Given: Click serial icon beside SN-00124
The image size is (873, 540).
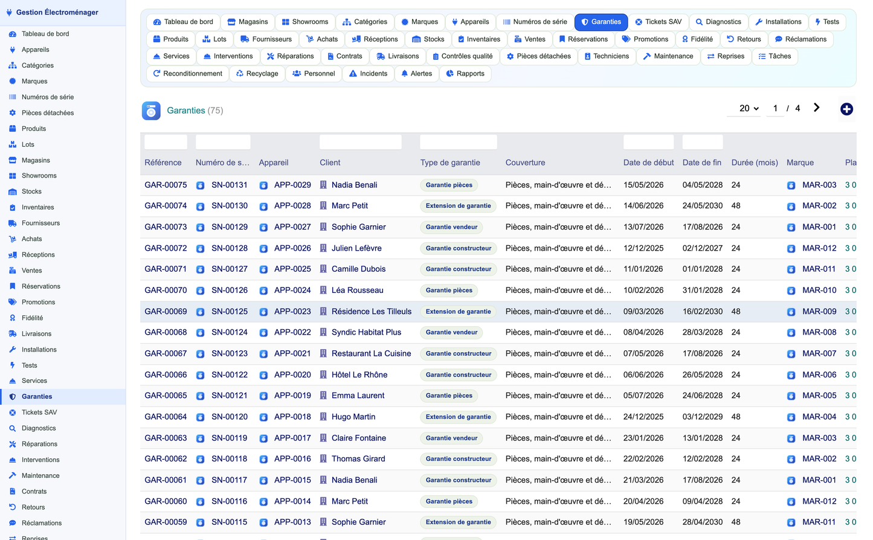Looking at the screenshot, I should 201,333.
